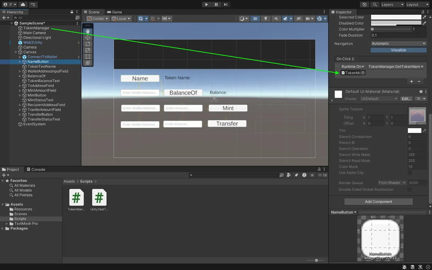
Task: Open the TokenManager script asset
Action: tap(76, 197)
